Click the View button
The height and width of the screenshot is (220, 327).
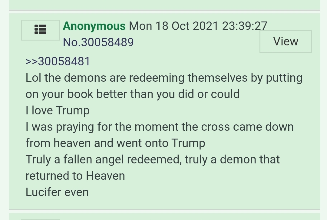pyautogui.click(x=286, y=41)
